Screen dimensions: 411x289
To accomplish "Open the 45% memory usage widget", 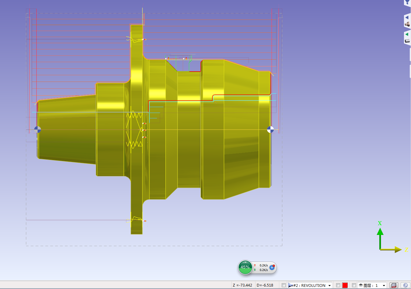I will (x=245, y=267).
